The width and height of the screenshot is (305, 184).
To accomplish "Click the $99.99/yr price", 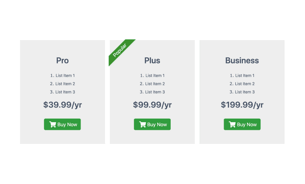I will [152, 105].
